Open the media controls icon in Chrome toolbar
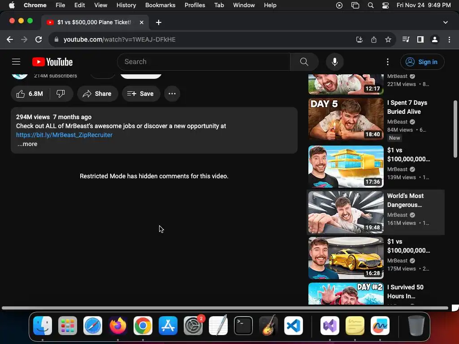459x344 pixels. coord(406,39)
